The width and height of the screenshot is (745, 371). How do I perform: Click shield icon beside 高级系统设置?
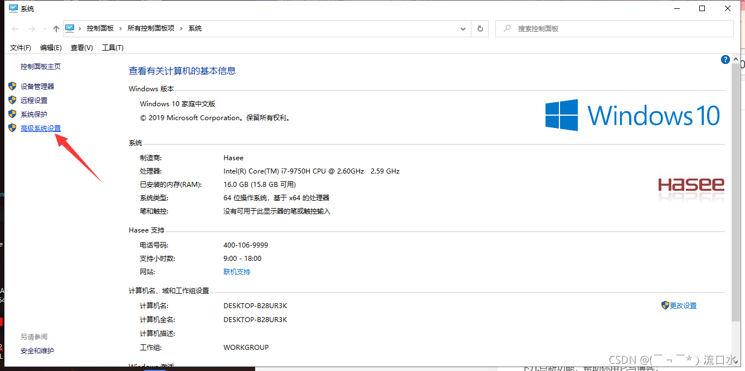[x=12, y=128]
